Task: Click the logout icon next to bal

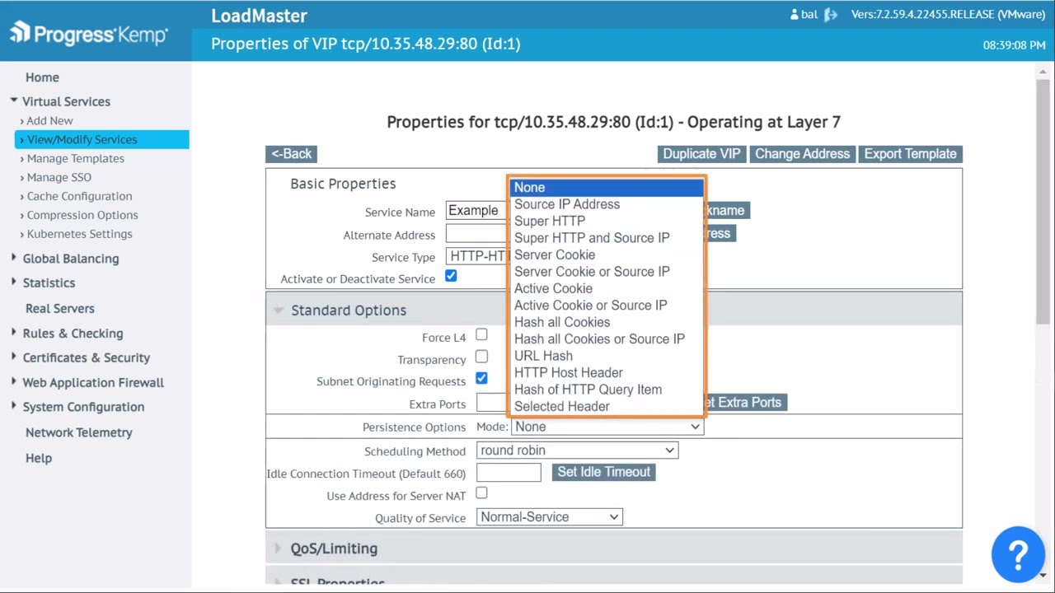Action: coord(831,15)
